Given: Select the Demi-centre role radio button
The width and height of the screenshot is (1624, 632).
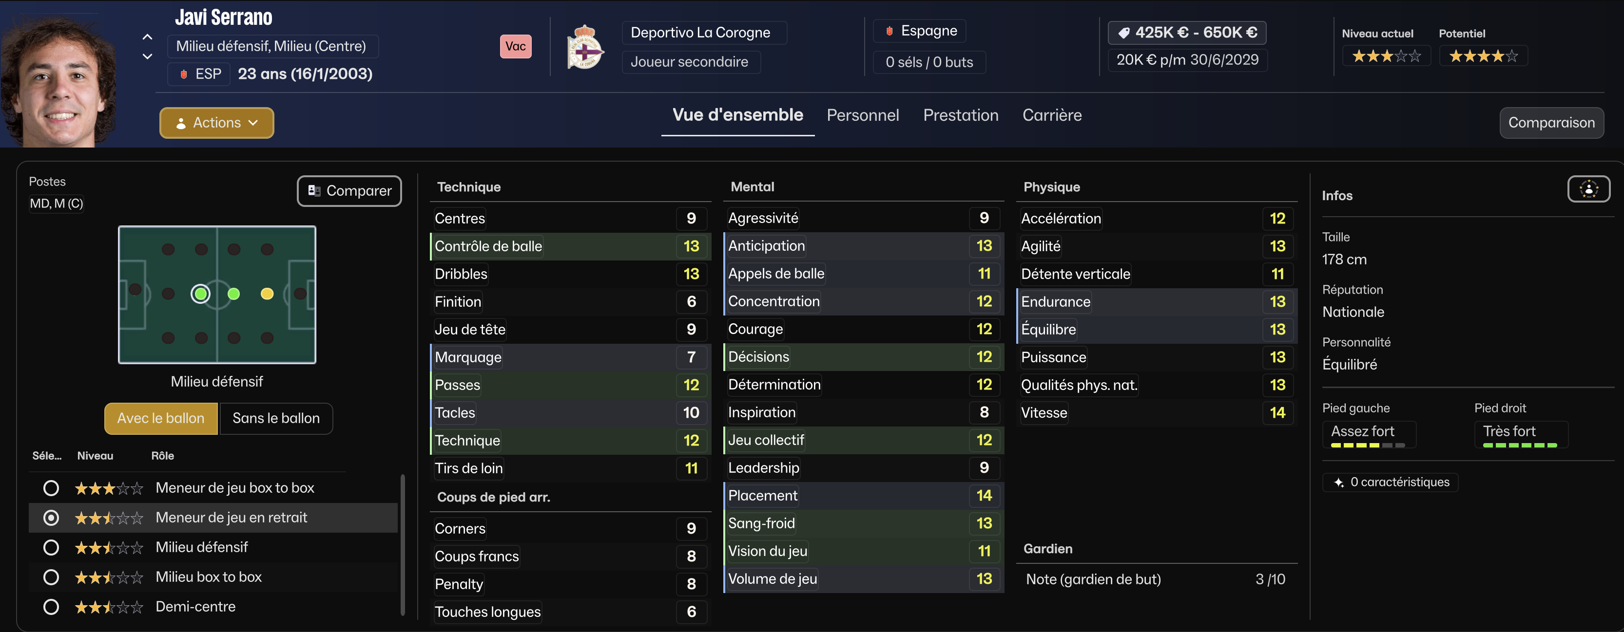Looking at the screenshot, I should [x=51, y=607].
